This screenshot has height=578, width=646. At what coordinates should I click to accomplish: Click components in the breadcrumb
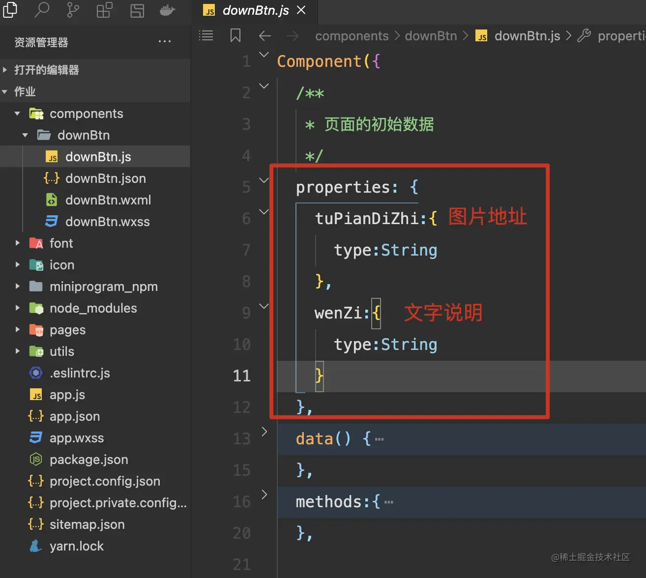pyautogui.click(x=352, y=36)
